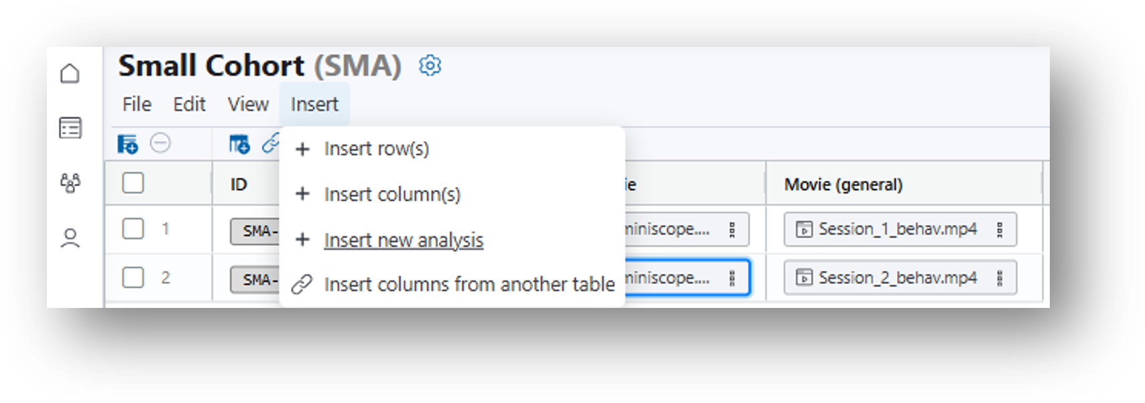The image size is (1145, 403).
Task: Open options for row 1 miniscope file
Action: coord(732,230)
